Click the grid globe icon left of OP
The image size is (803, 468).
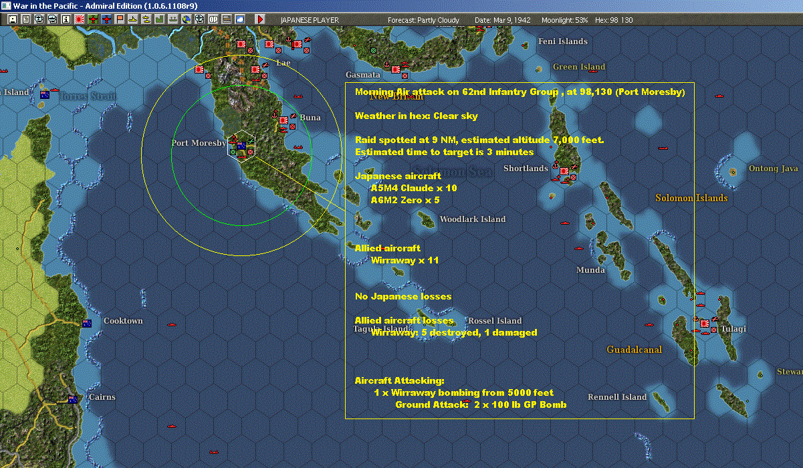point(199,19)
